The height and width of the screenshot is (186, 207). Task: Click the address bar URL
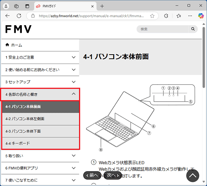click(91, 16)
